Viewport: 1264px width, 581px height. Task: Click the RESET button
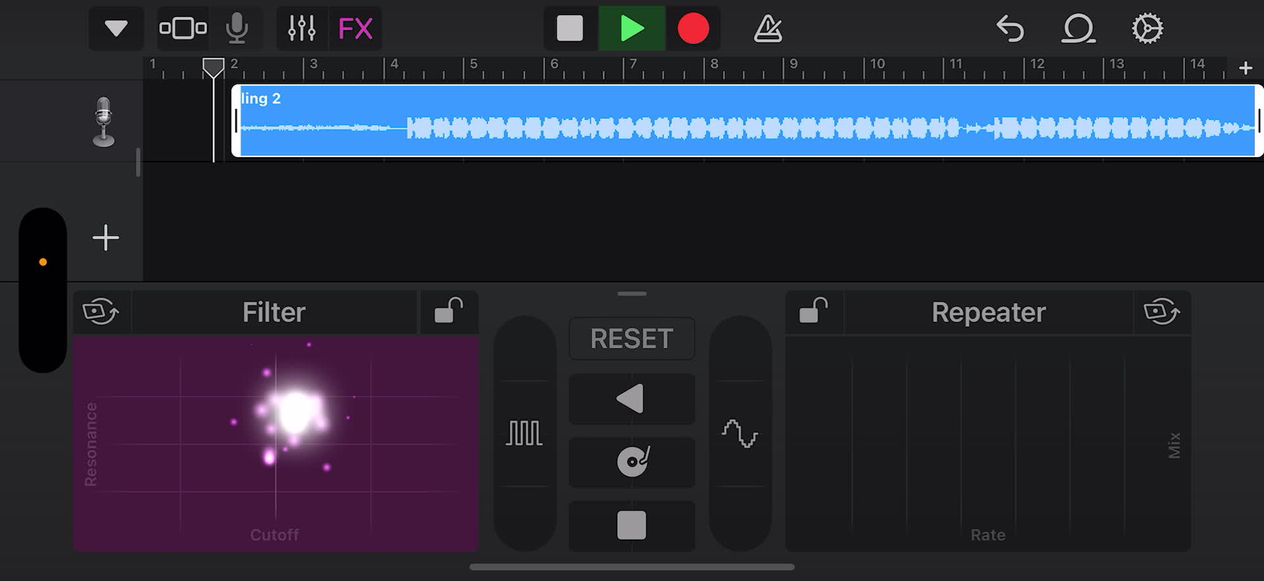[x=632, y=339]
